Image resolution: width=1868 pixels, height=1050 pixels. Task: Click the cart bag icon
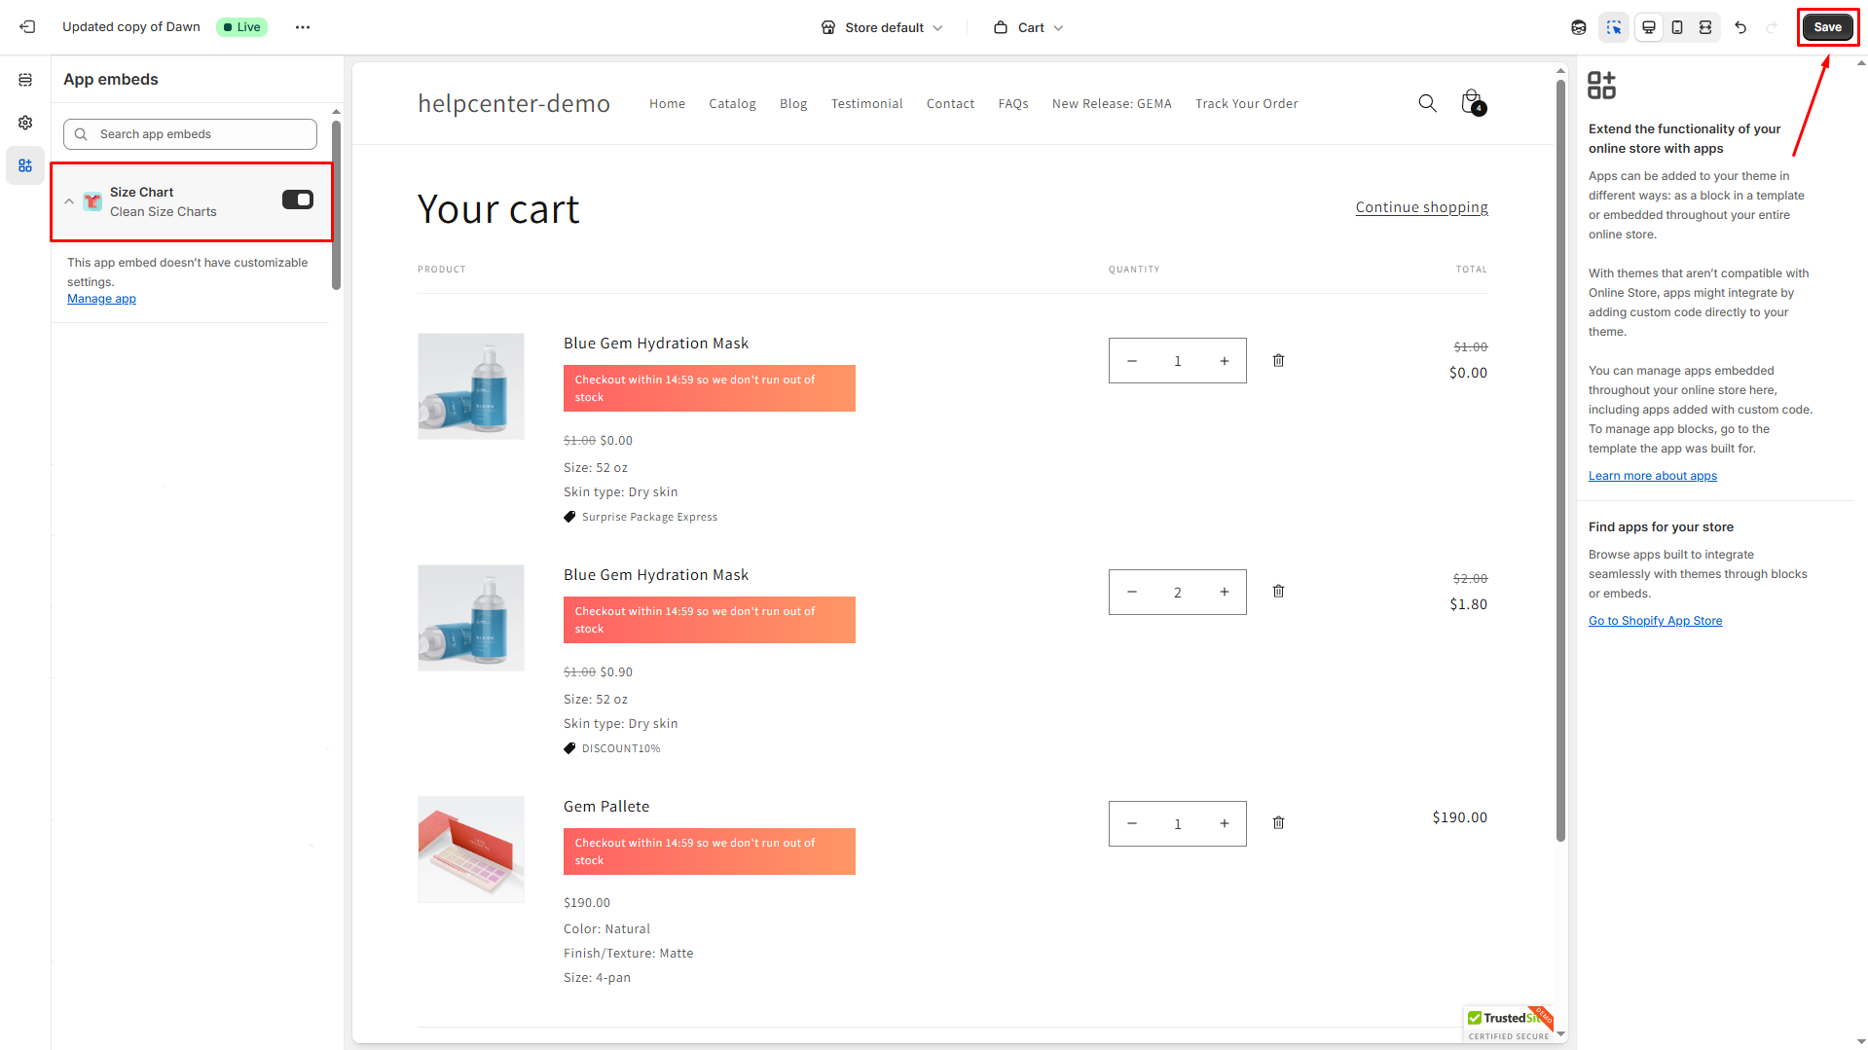click(x=1472, y=102)
